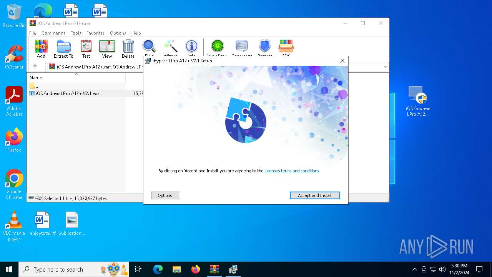Open the CCleaner desktop shortcut
Viewport: 492px width, 277px height.
(x=14, y=57)
